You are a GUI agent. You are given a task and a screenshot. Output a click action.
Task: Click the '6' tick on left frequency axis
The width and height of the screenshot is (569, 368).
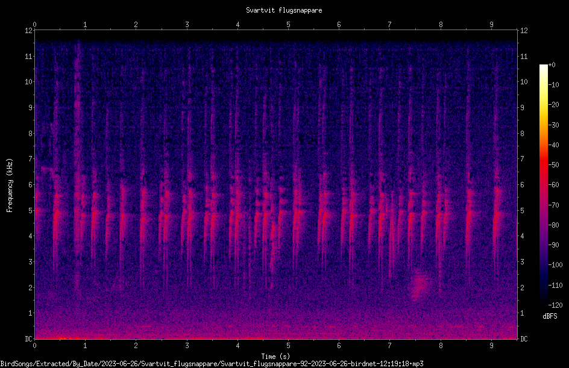[x=31, y=184]
